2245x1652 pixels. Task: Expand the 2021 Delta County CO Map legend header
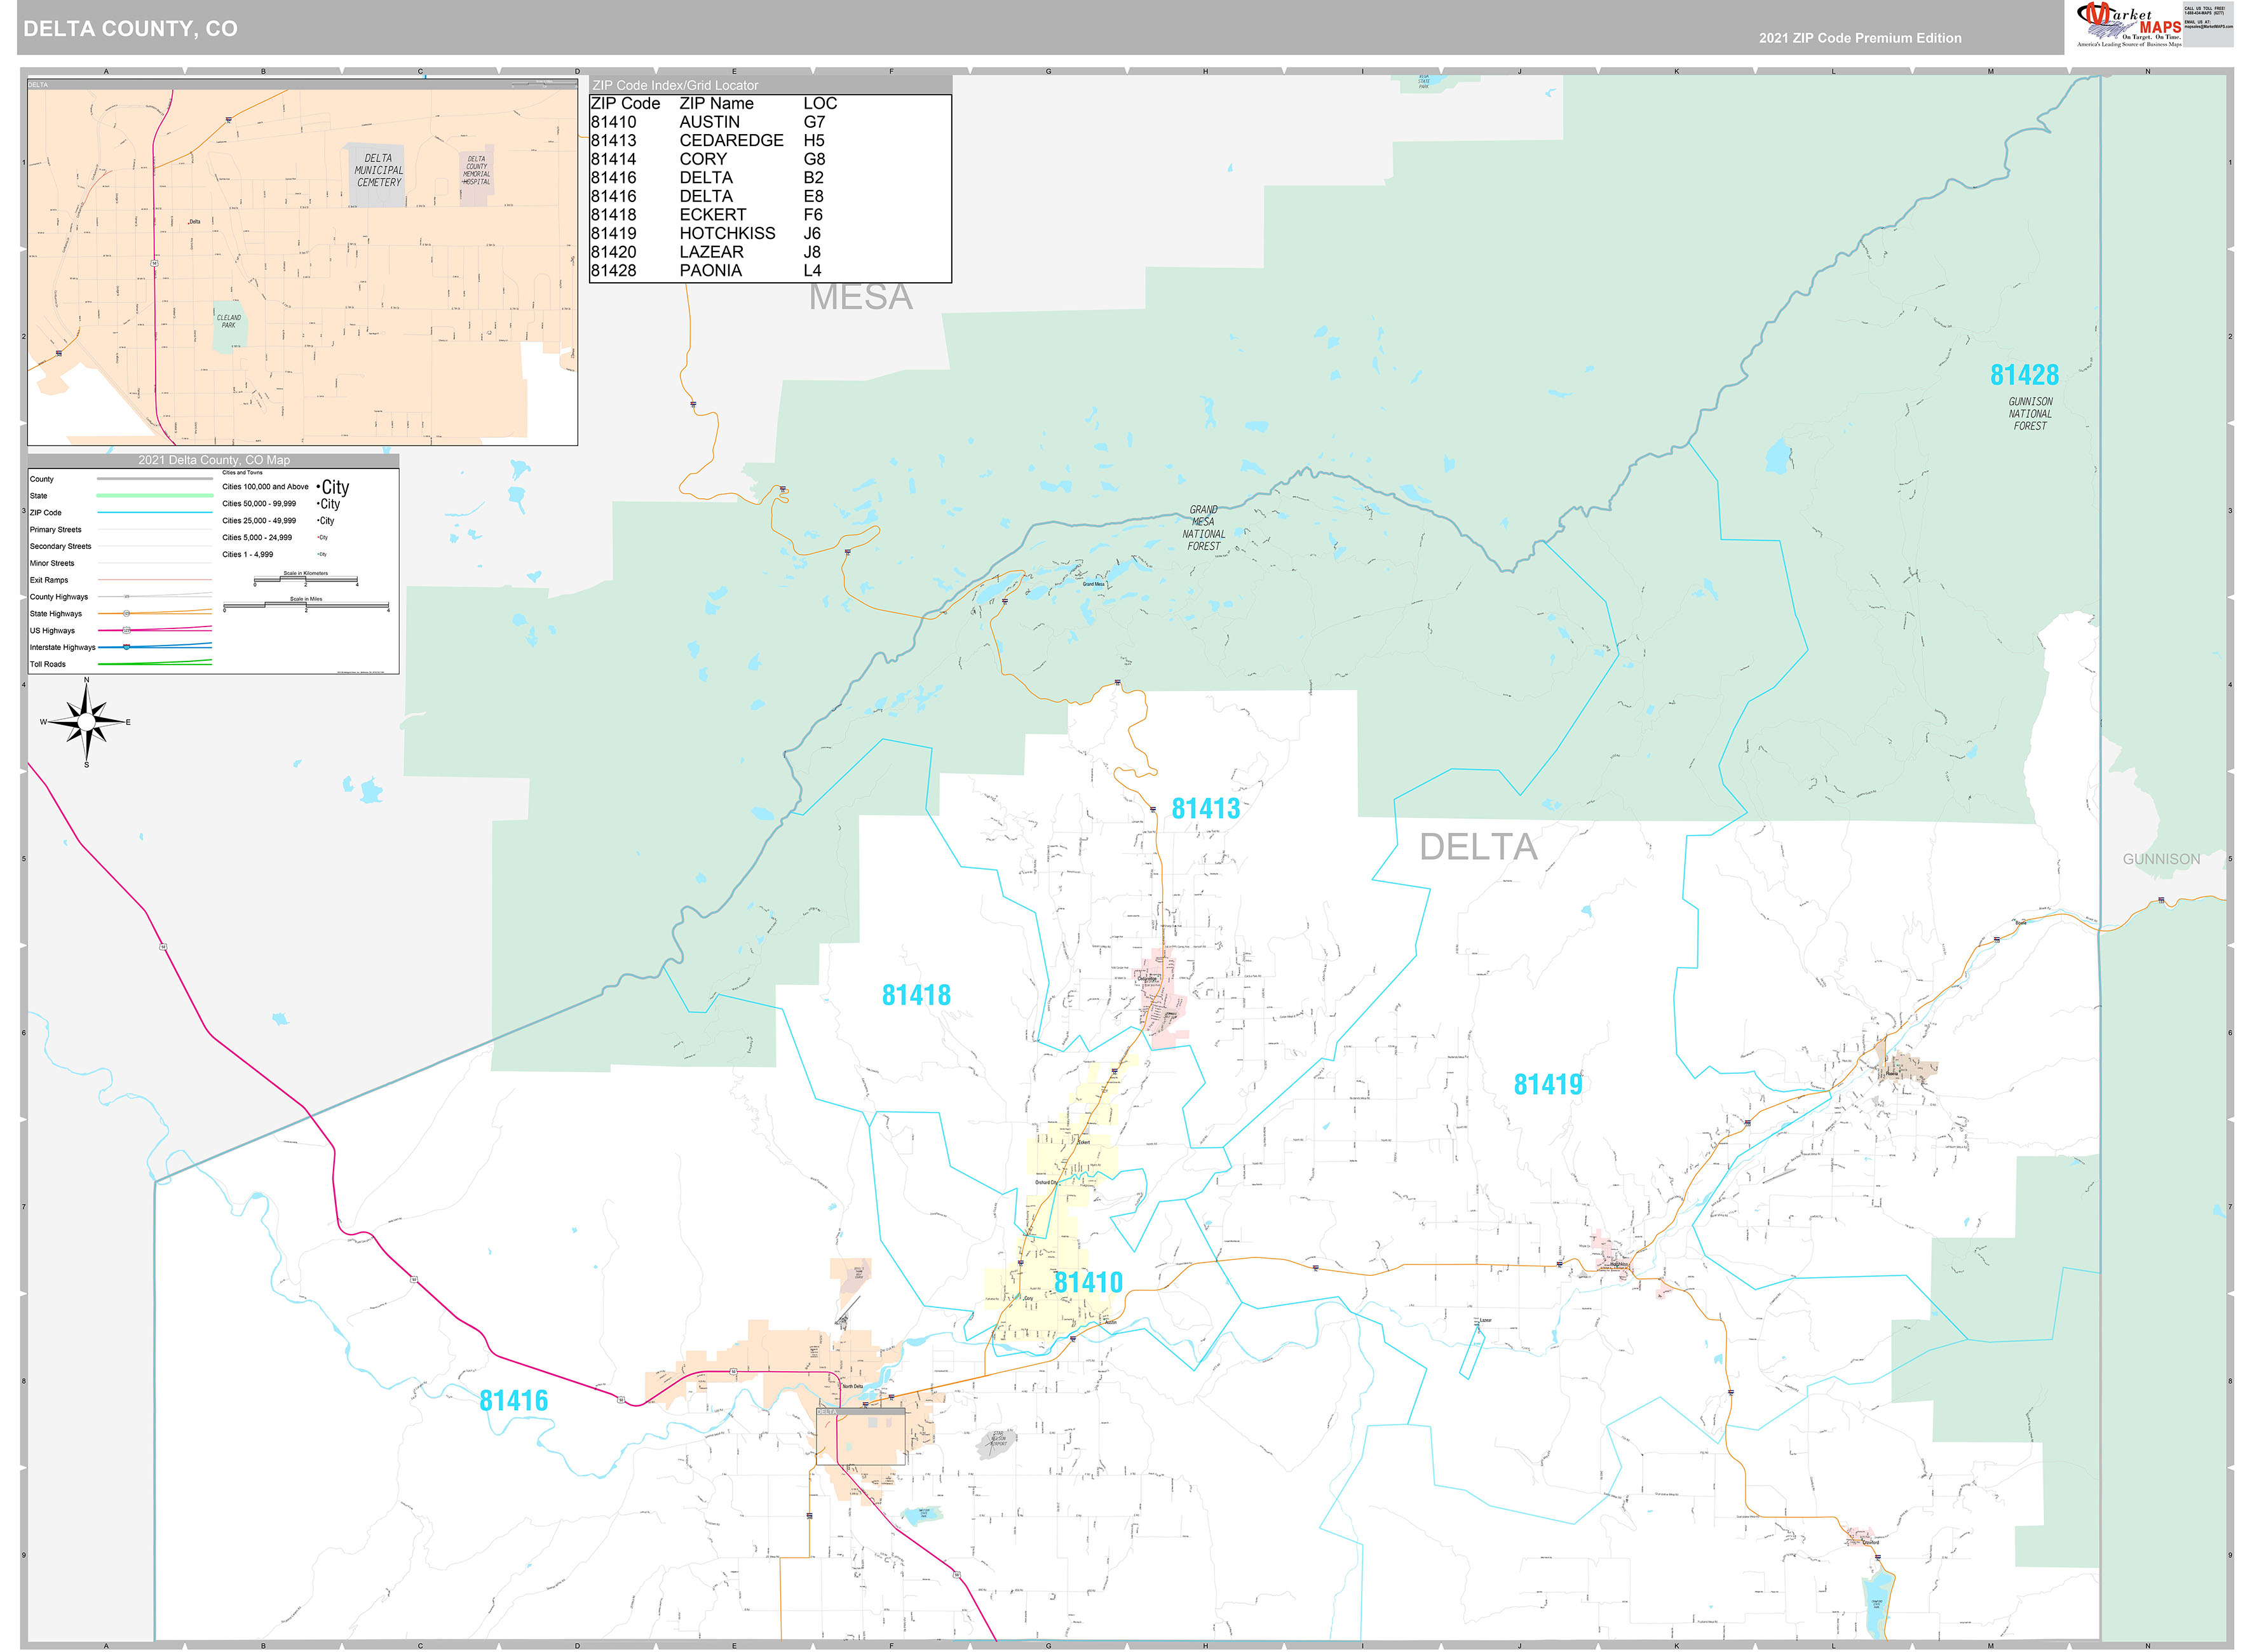[x=216, y=460]
